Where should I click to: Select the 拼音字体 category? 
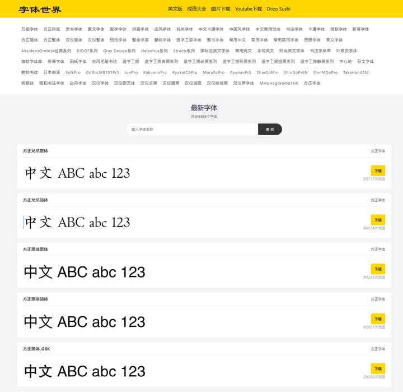coord(140,29)
